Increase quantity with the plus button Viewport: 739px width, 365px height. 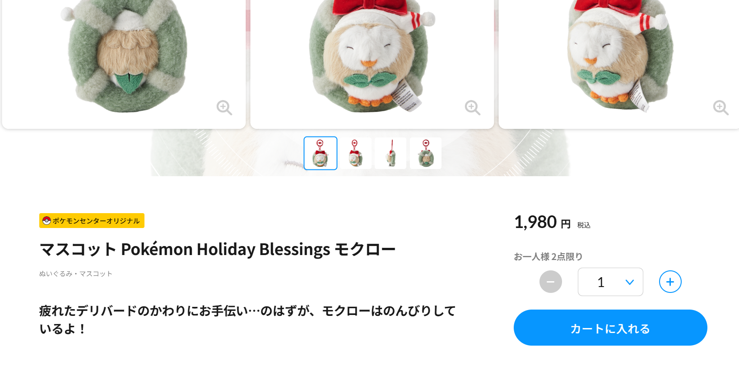[x=670, y=282]
